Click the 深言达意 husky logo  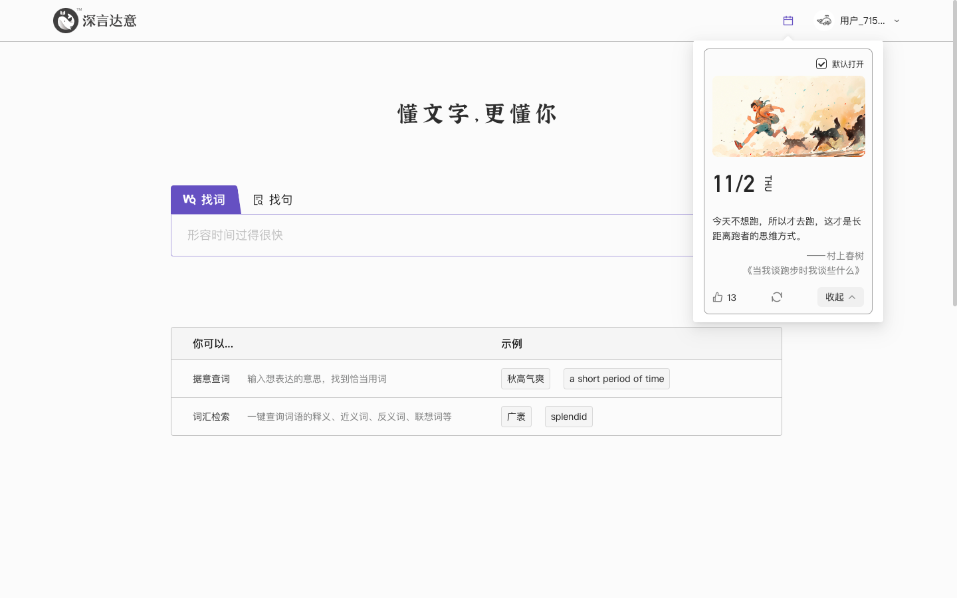tap(66, 21)
